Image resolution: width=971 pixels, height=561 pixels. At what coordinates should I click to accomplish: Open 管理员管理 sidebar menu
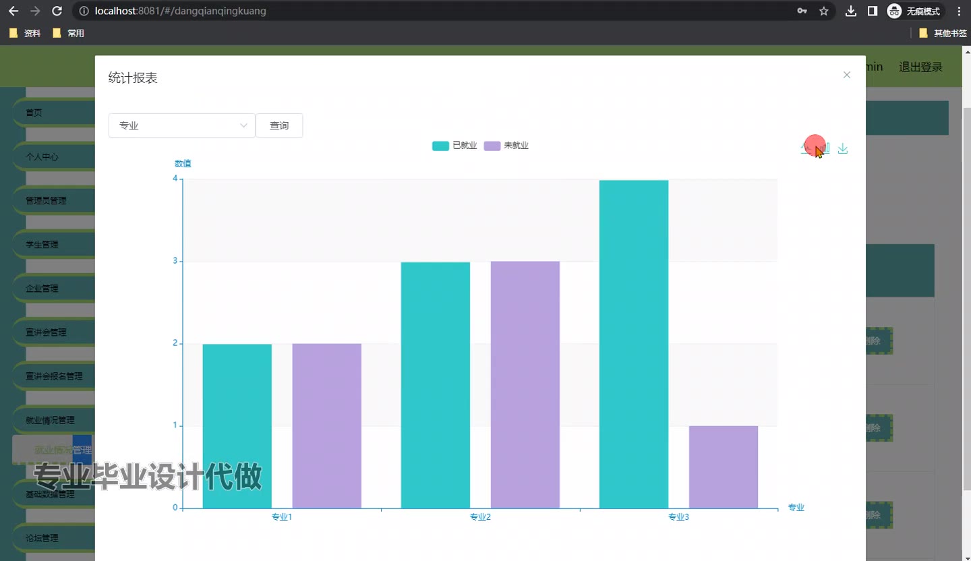(54, 200)
